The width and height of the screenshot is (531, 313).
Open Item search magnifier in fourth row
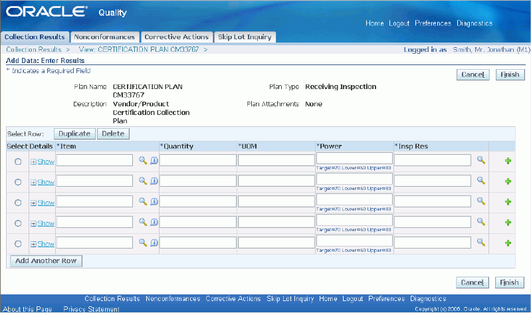coord(143,223)
